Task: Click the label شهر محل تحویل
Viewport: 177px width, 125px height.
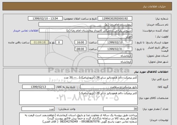Action: point(158,62)
